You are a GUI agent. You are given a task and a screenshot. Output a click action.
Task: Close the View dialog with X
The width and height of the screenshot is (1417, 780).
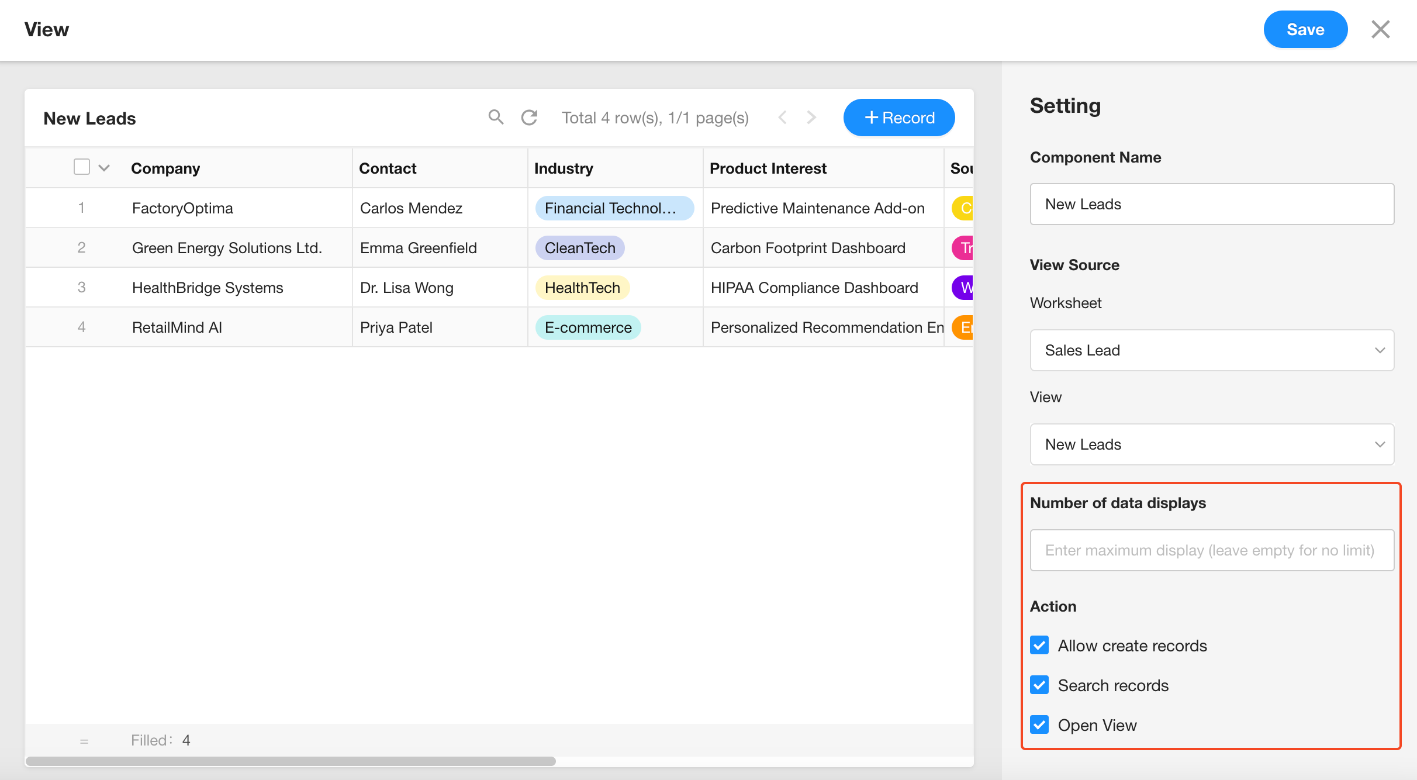[1380, 29]
